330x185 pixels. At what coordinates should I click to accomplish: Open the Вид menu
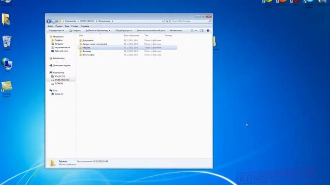click(67, 26)
